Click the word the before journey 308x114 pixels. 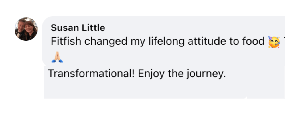176,74
